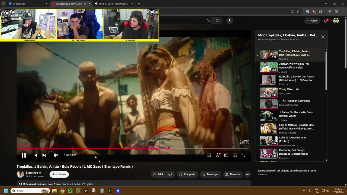
Task: Switch the player to theater mode
Action: pos(226,155)
